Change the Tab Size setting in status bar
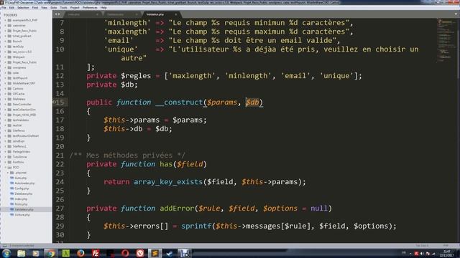 [422, 246]
